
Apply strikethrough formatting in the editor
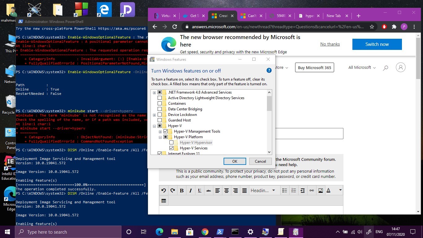click(209, 191)
